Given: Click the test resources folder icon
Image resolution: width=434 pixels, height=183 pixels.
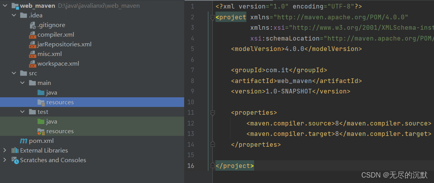Looking at the screenshot, I should coord(41,132).
